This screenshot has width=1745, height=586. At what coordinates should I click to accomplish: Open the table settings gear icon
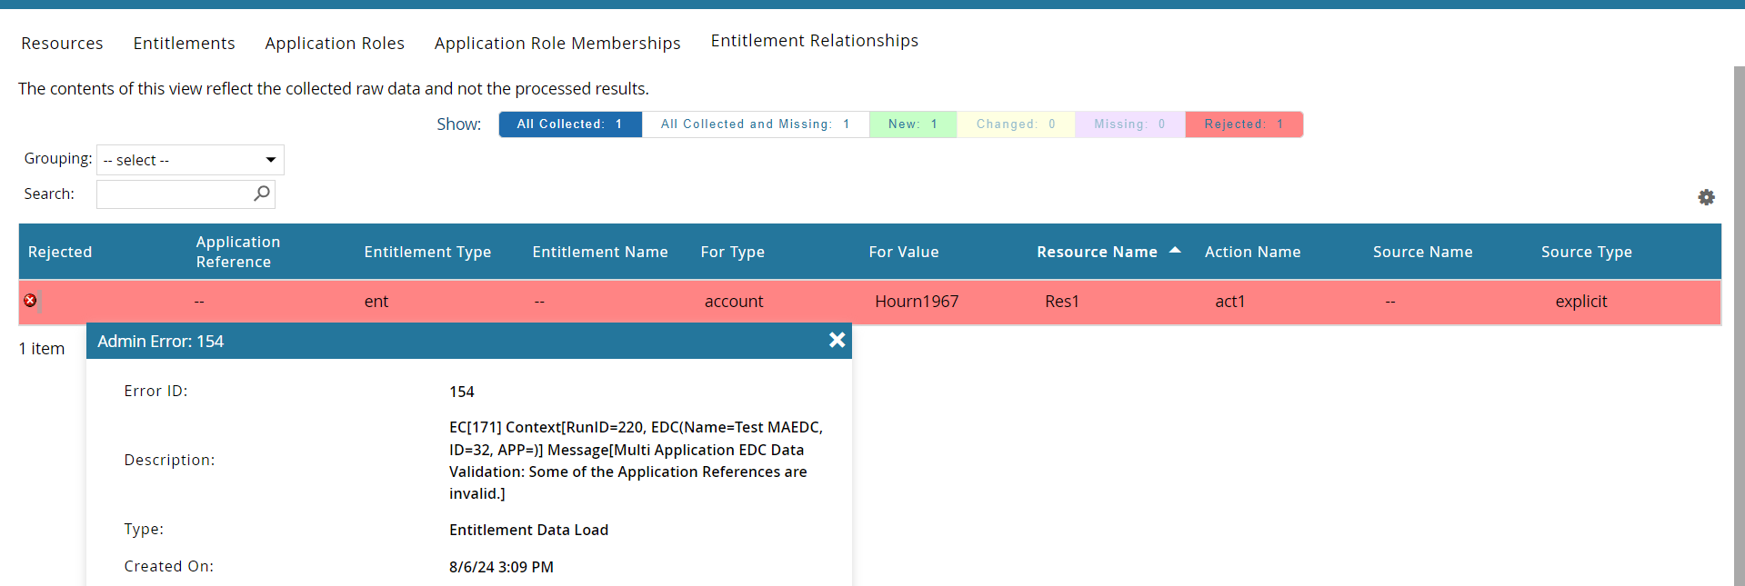pyautogui.click(x=1706, y=197)
